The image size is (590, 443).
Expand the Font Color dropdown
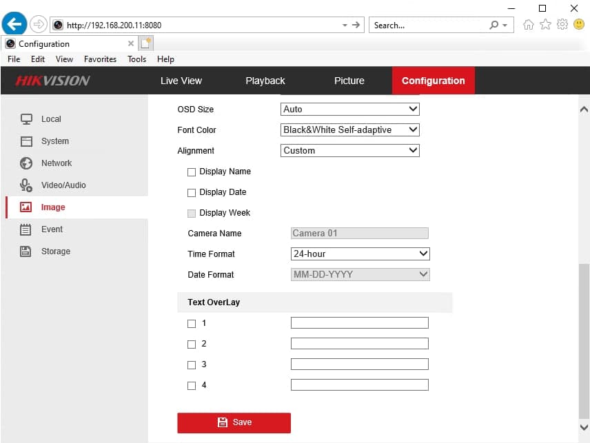(350, 130)
